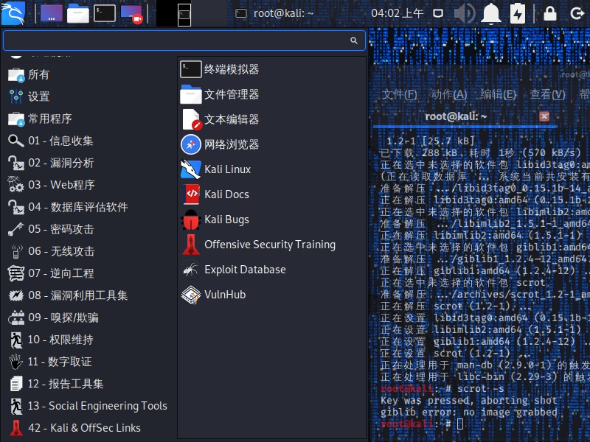Open 09 - 嗅探/欺骗 category
This screenshot has width=590, height=442.
[88, 318]
